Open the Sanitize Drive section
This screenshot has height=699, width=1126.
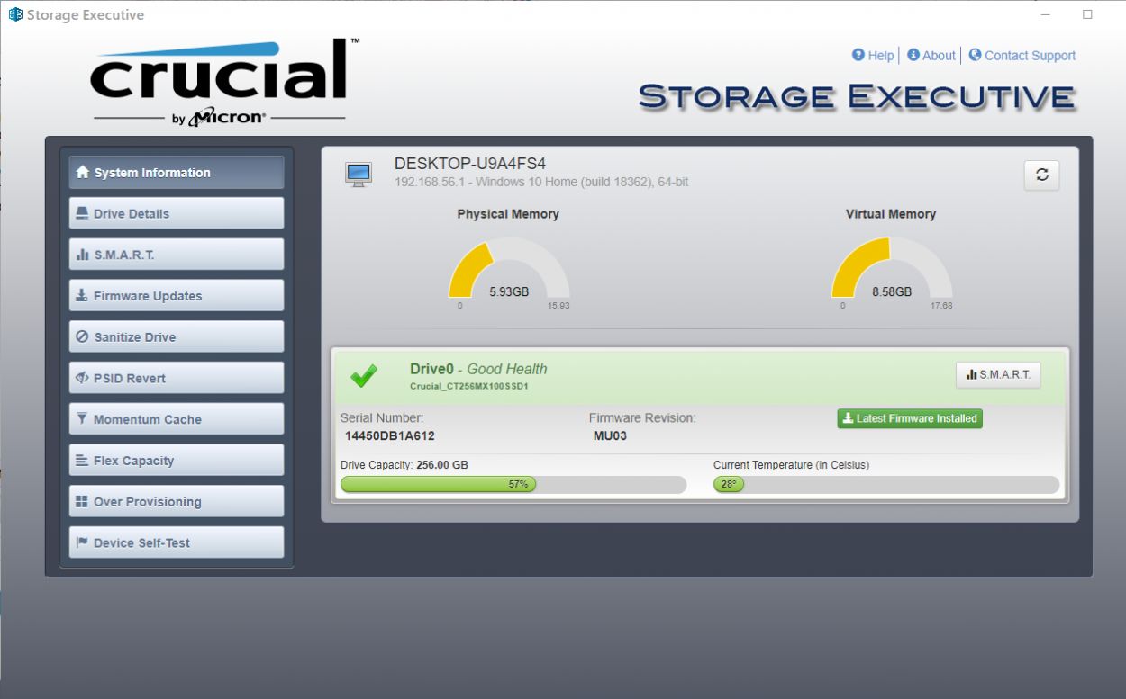click(x=177, y=337)
